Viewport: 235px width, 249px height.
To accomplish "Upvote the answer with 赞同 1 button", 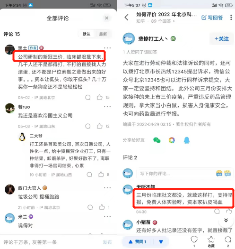I will [x=138, y=242].
